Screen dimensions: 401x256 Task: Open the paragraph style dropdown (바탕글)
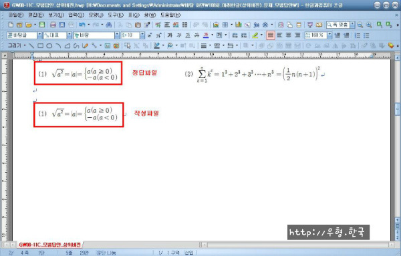[39, 35]
